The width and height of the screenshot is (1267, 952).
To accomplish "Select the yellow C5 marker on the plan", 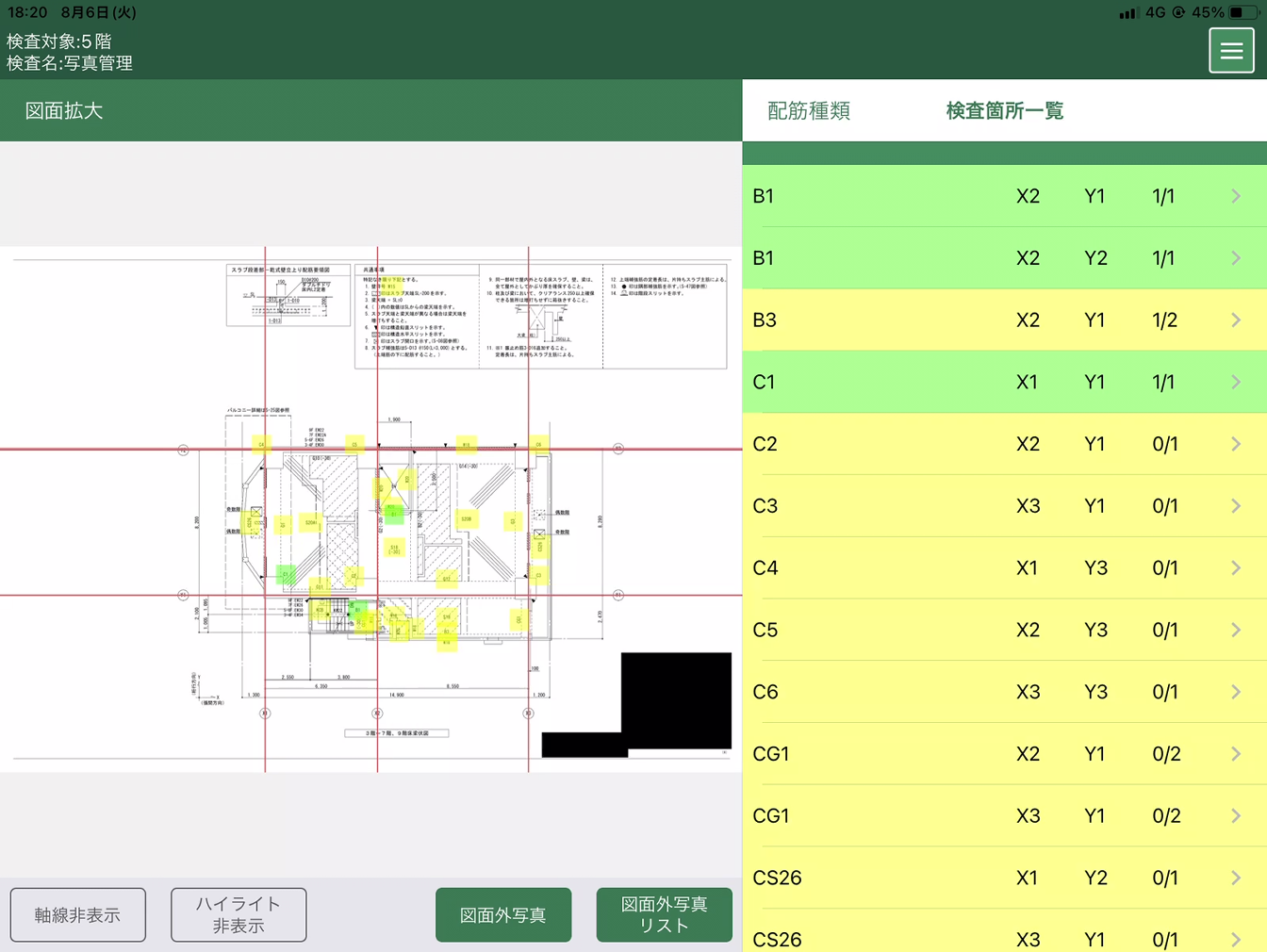I will tap(354, 444).
